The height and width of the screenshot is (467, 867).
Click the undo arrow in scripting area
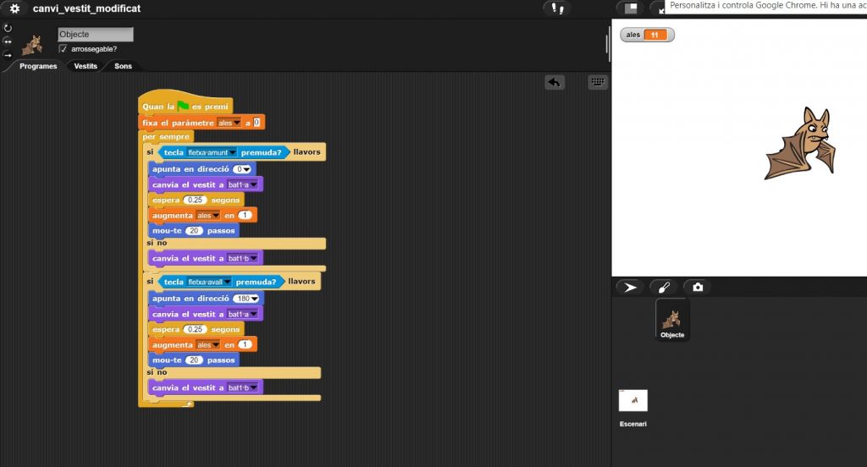[x=555, y=82]
